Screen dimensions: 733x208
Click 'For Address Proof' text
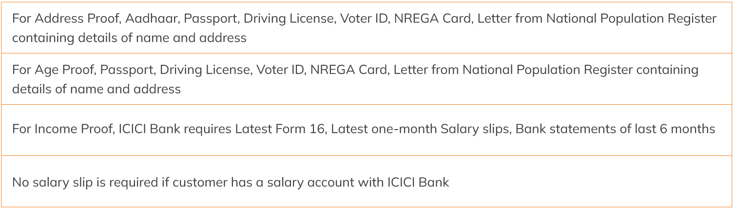click(65, 19)
